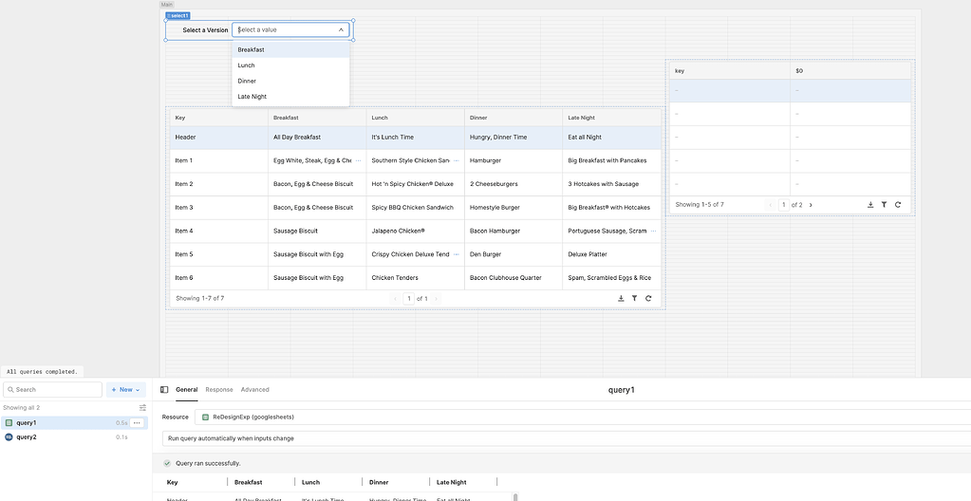Expand truncated Portuguese Sausage cell ellipsis
Viewport: 971px width, 501px height.
(653, 231)
